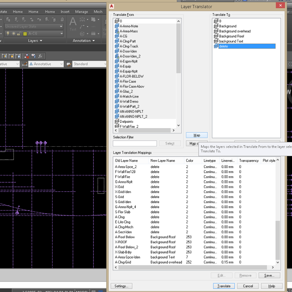The height and width of the screenshot is (292, 292).
Task: Toggle the layer on/off lightbulb icon
Action: [7, 34]
